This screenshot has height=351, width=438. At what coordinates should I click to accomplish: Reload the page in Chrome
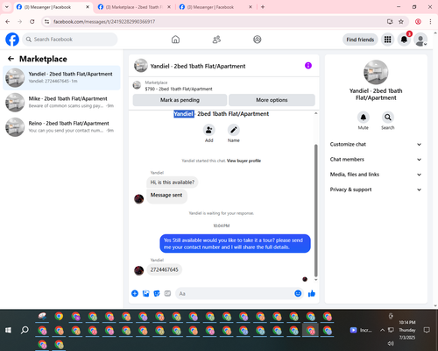pyautogui.click(x=32, y=22)
